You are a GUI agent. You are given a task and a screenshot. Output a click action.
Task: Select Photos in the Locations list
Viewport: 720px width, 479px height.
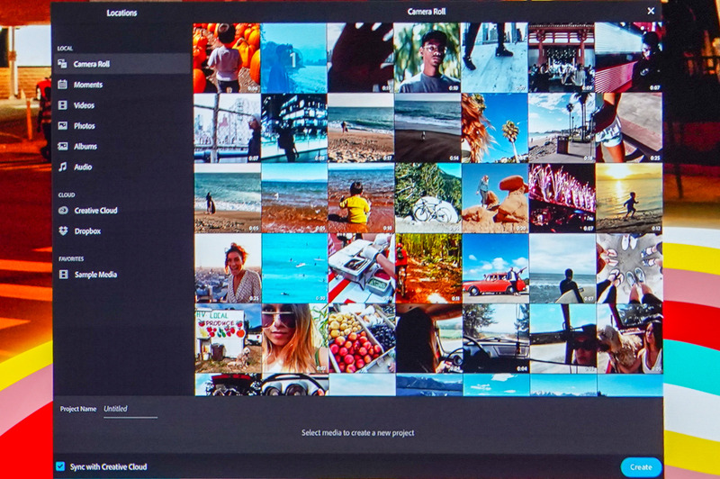pos(122,126)
